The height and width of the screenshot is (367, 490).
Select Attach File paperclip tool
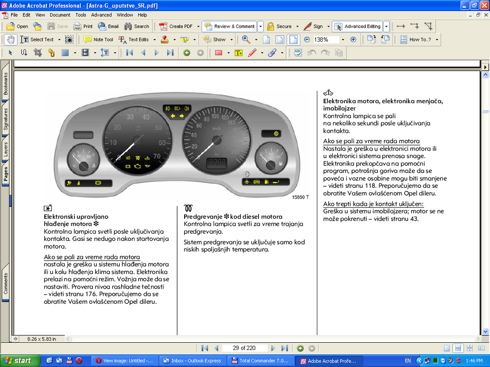[x=272, y=53]
